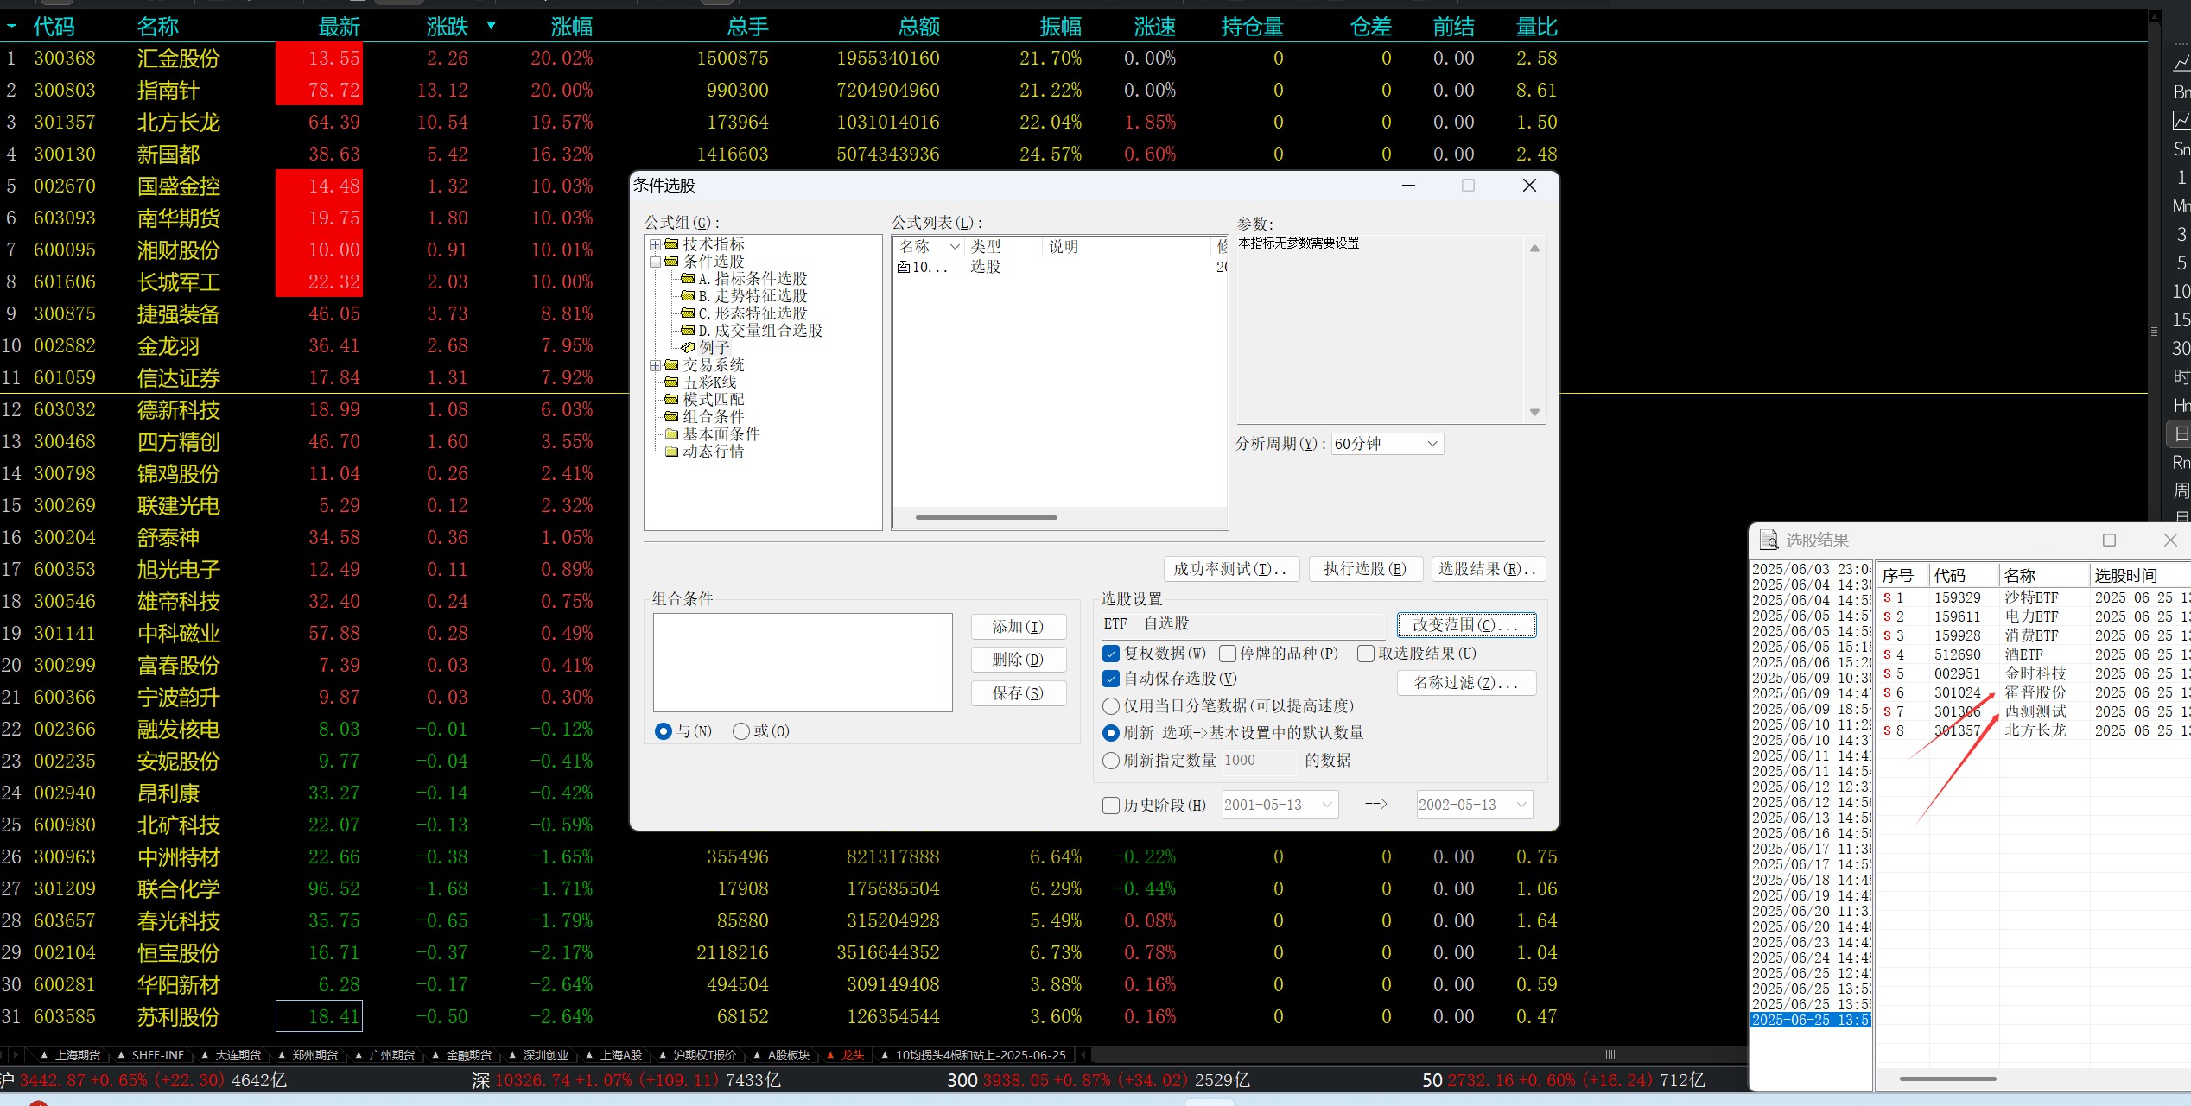2191x1106 pixels.
Task: Click the chart icon at sidebar top
Action: [2181, 63]
